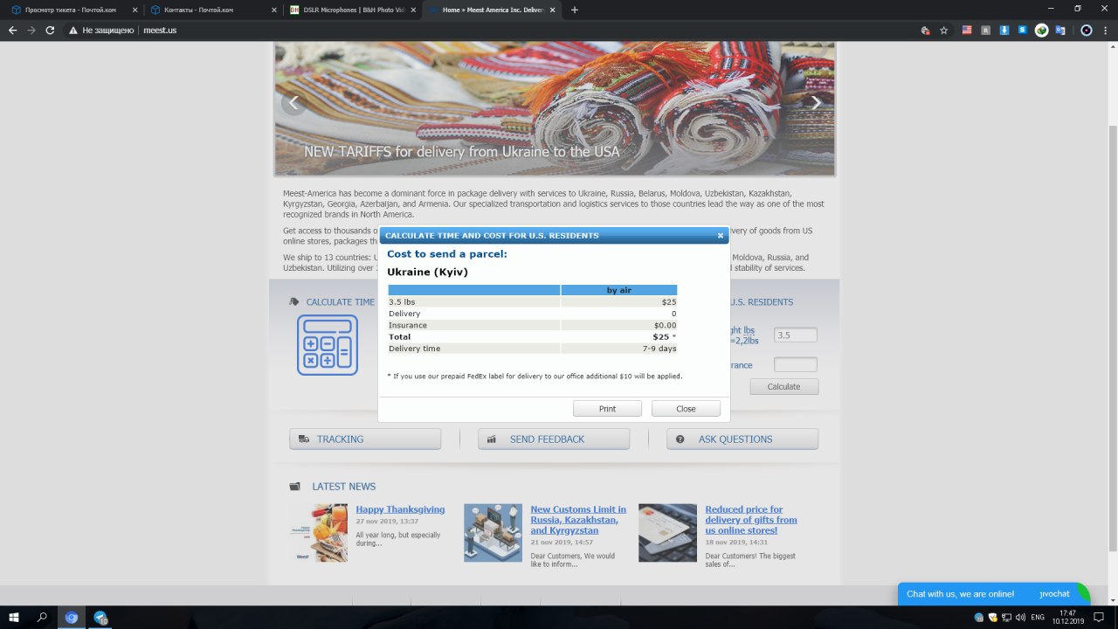Open a new browser tab
1118x629 pixels.
click(x=574, y=10)
